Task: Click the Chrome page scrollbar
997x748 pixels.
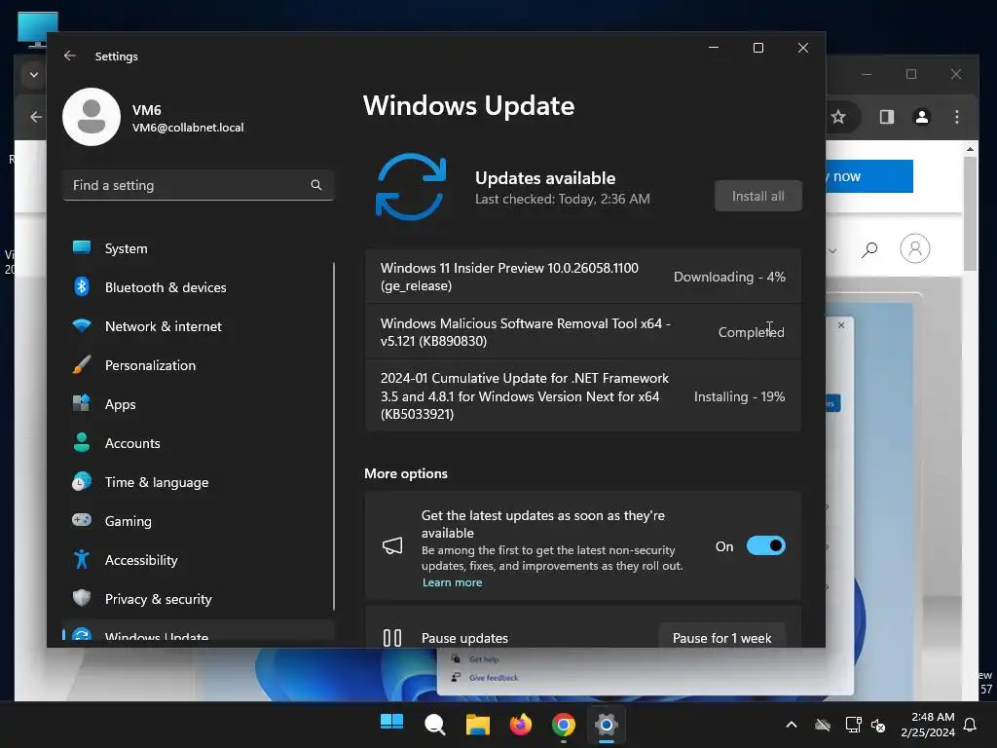Action: click(x=970, y=213)
